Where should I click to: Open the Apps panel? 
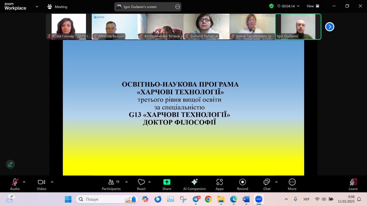pos(219,184)
